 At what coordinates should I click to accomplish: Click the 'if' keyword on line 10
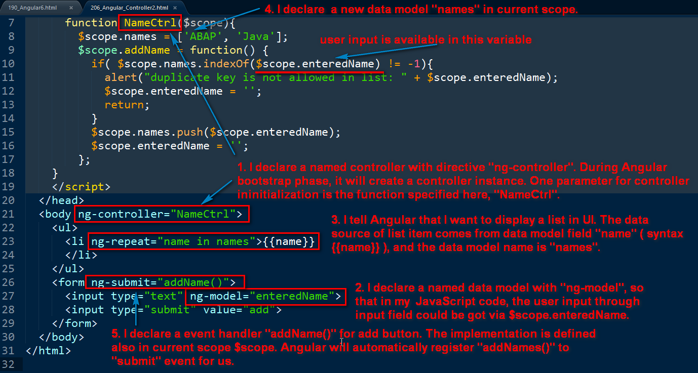pos(98,64)
